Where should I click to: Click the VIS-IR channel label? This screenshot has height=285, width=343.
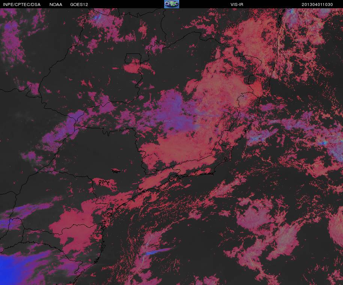[237, 4]
